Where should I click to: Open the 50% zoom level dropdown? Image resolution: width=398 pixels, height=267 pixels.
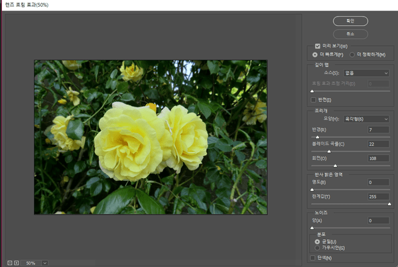click(44, 263)
